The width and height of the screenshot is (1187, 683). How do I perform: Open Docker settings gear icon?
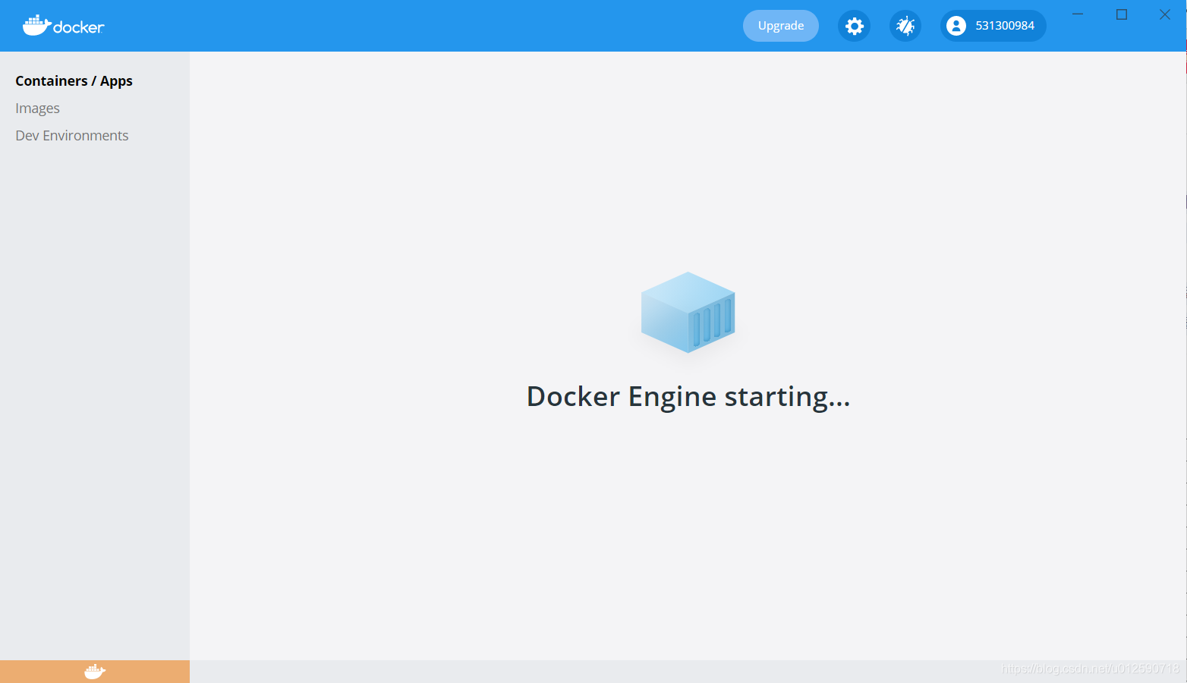coord(854,26)
